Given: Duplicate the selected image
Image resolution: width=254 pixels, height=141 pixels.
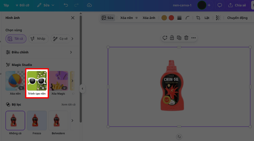Looking at the screenshot, I should [x=179, y=38].
